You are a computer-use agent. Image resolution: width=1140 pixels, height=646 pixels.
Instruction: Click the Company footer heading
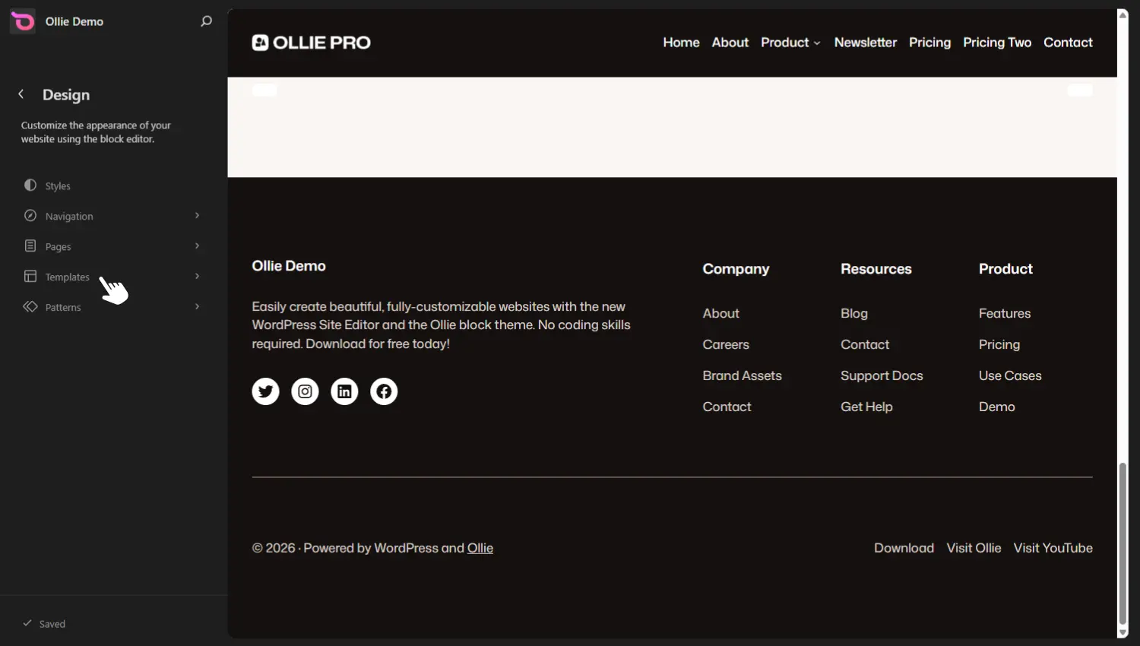tap(736, 269)
